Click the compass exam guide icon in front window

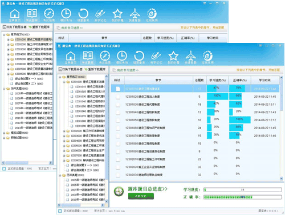coord(105,57)
